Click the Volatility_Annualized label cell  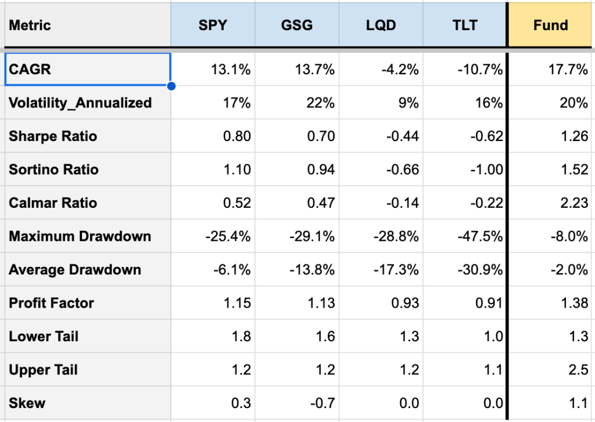[x=87, y=103]
